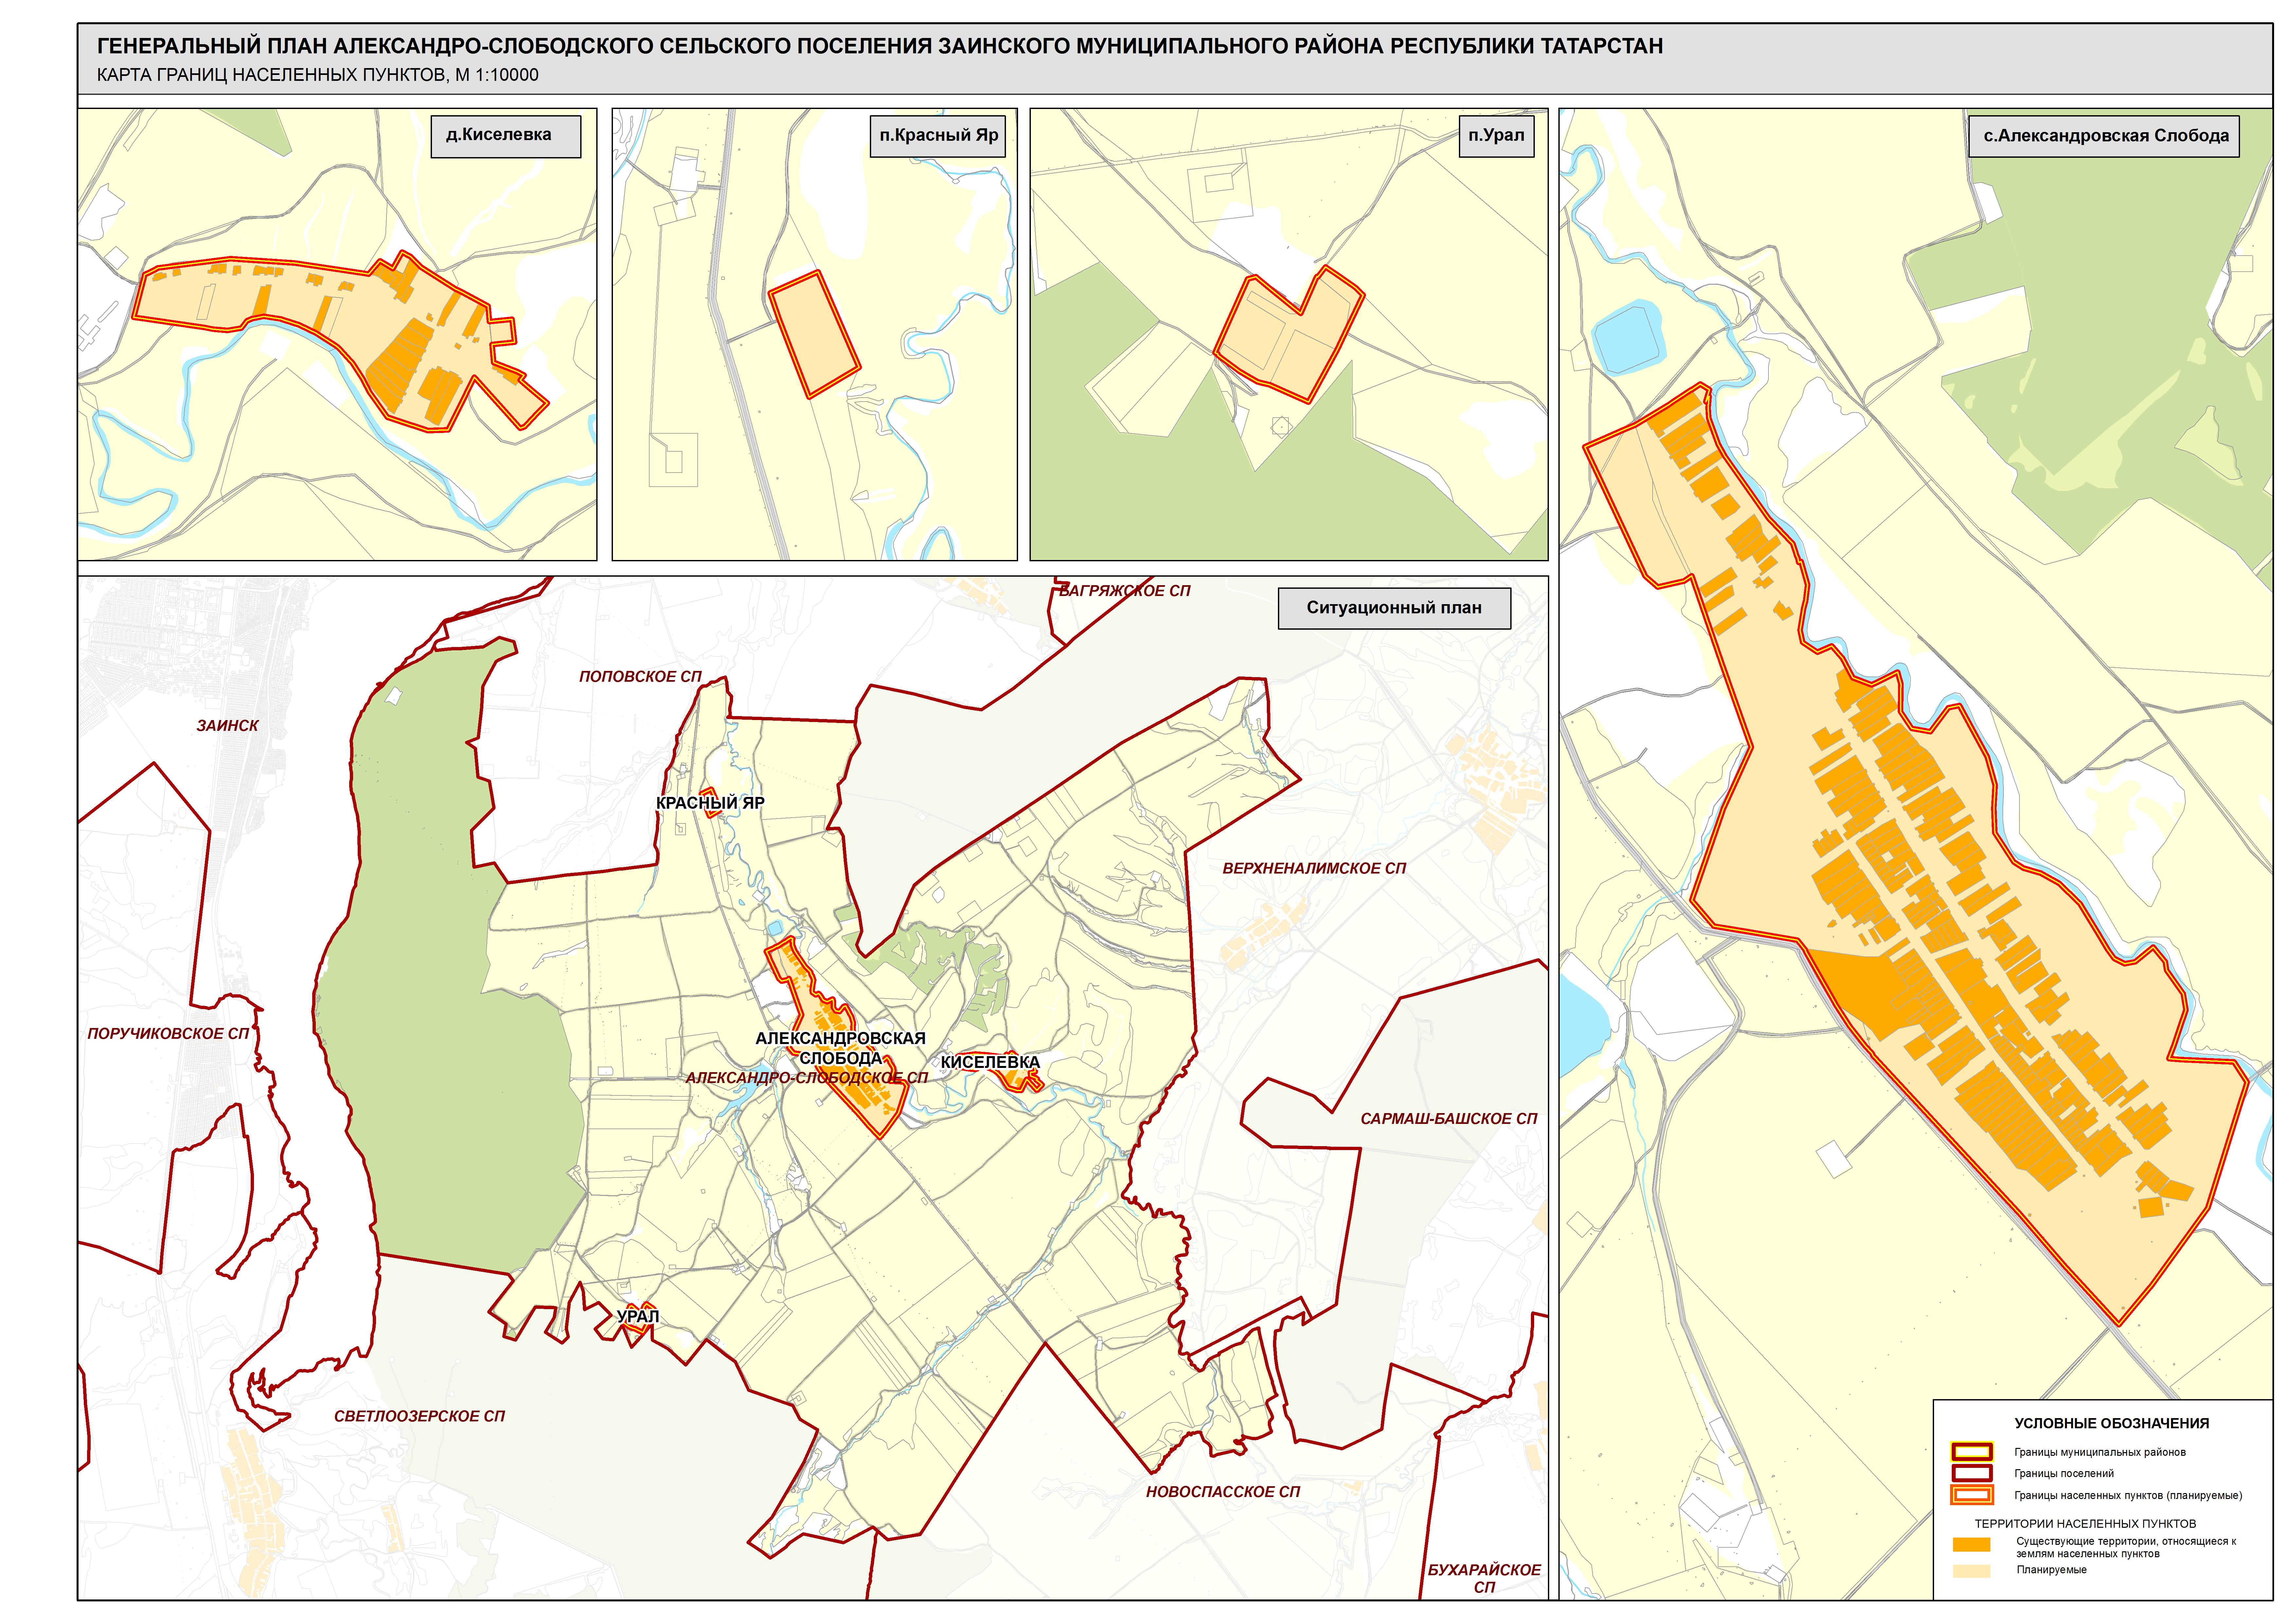Click the 'НОВОСПАССКОЕ СП' label
The height and width of the screenshot is (1623, 2296).
tap(1223, 1492)
